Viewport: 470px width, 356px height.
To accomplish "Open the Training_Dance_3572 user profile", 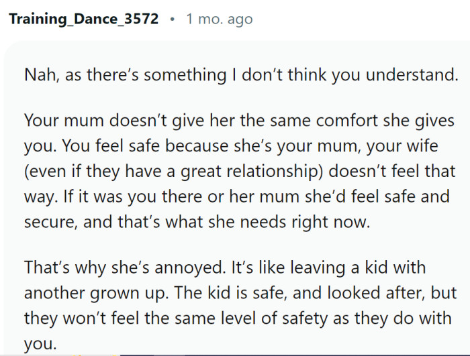I will [x=84, y=19].
